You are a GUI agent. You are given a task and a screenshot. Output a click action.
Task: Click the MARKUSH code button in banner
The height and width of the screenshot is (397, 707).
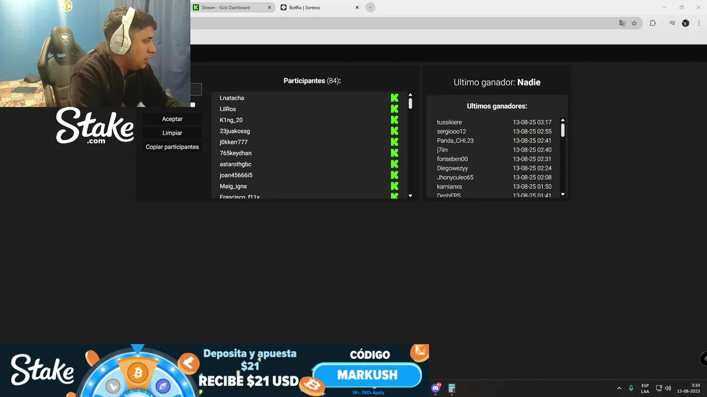tap(367, 375)
